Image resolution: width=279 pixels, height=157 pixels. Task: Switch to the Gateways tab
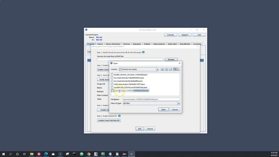click(x=137, y=44)
